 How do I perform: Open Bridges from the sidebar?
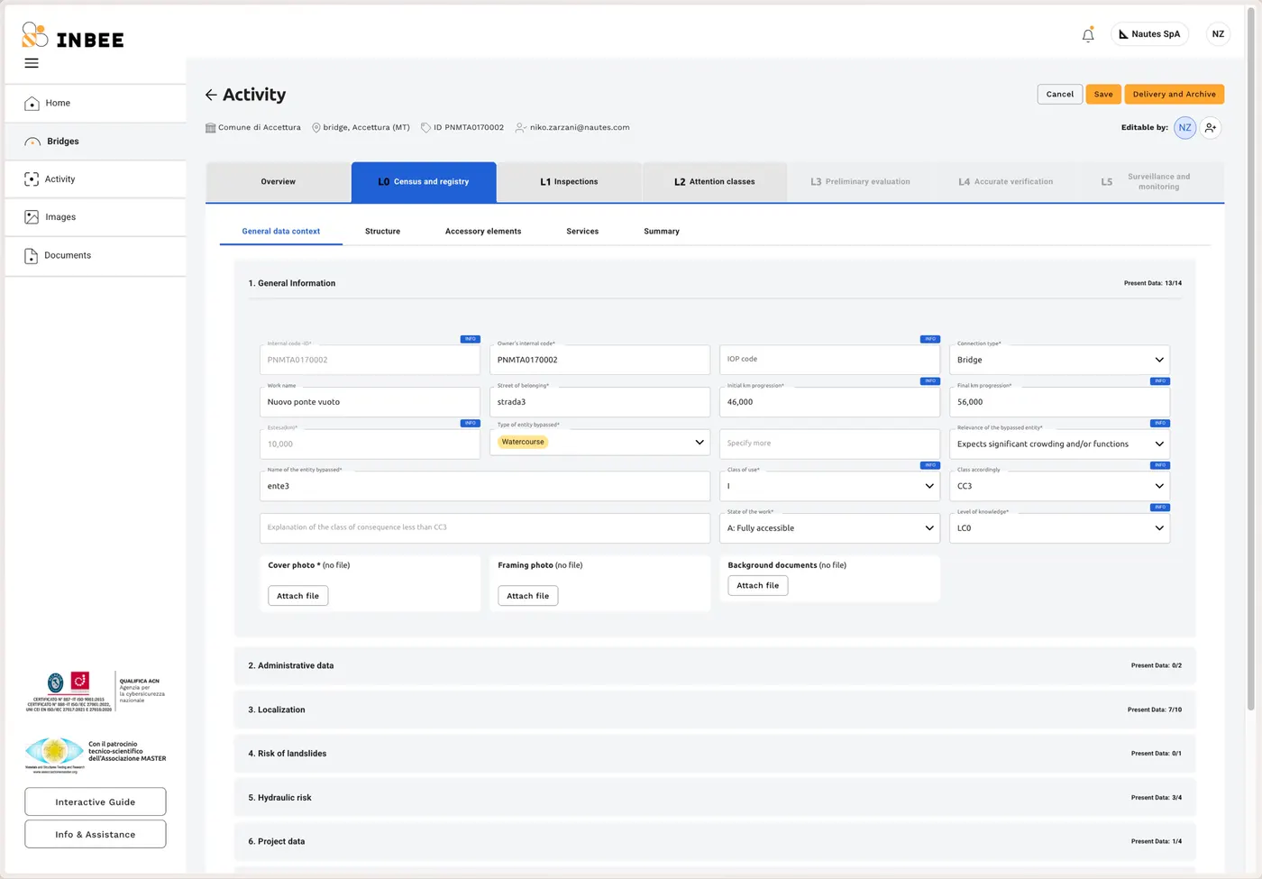pos(96,142)
